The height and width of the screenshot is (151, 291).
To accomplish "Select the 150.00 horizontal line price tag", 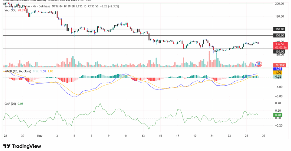I will click(x=278, y=35).
